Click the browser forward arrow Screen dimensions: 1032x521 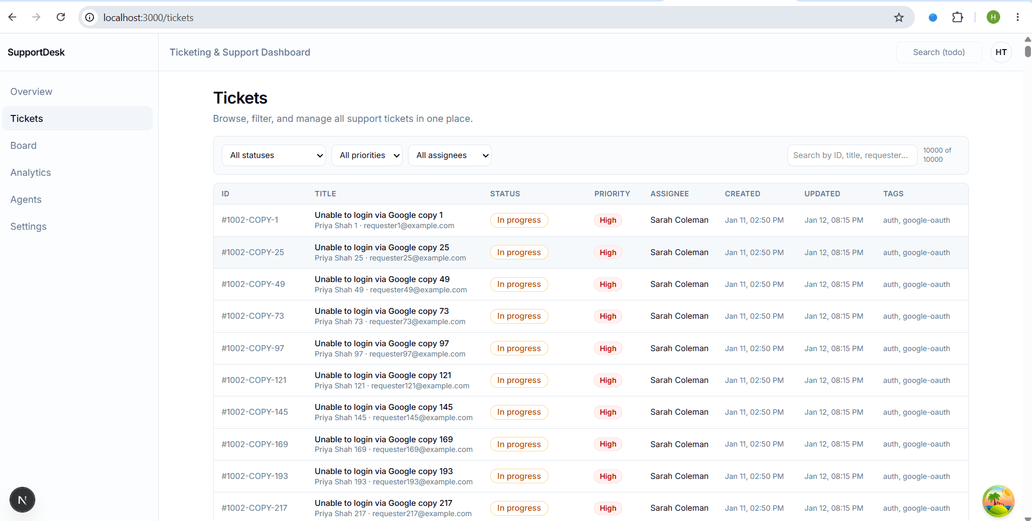tap(36, 17)
